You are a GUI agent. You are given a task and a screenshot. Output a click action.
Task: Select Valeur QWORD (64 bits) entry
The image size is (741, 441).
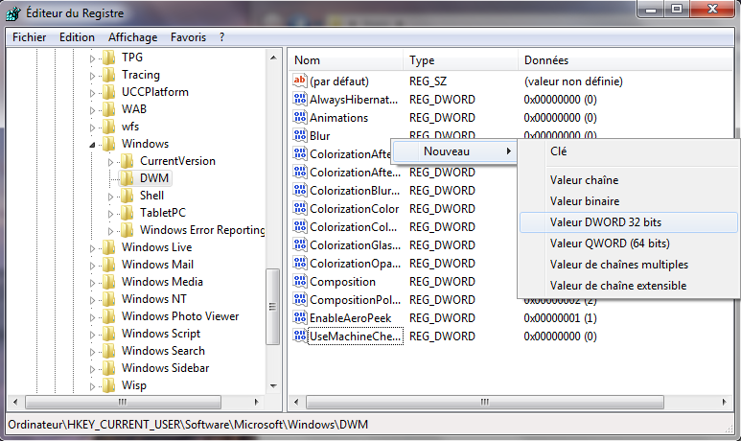609,244
